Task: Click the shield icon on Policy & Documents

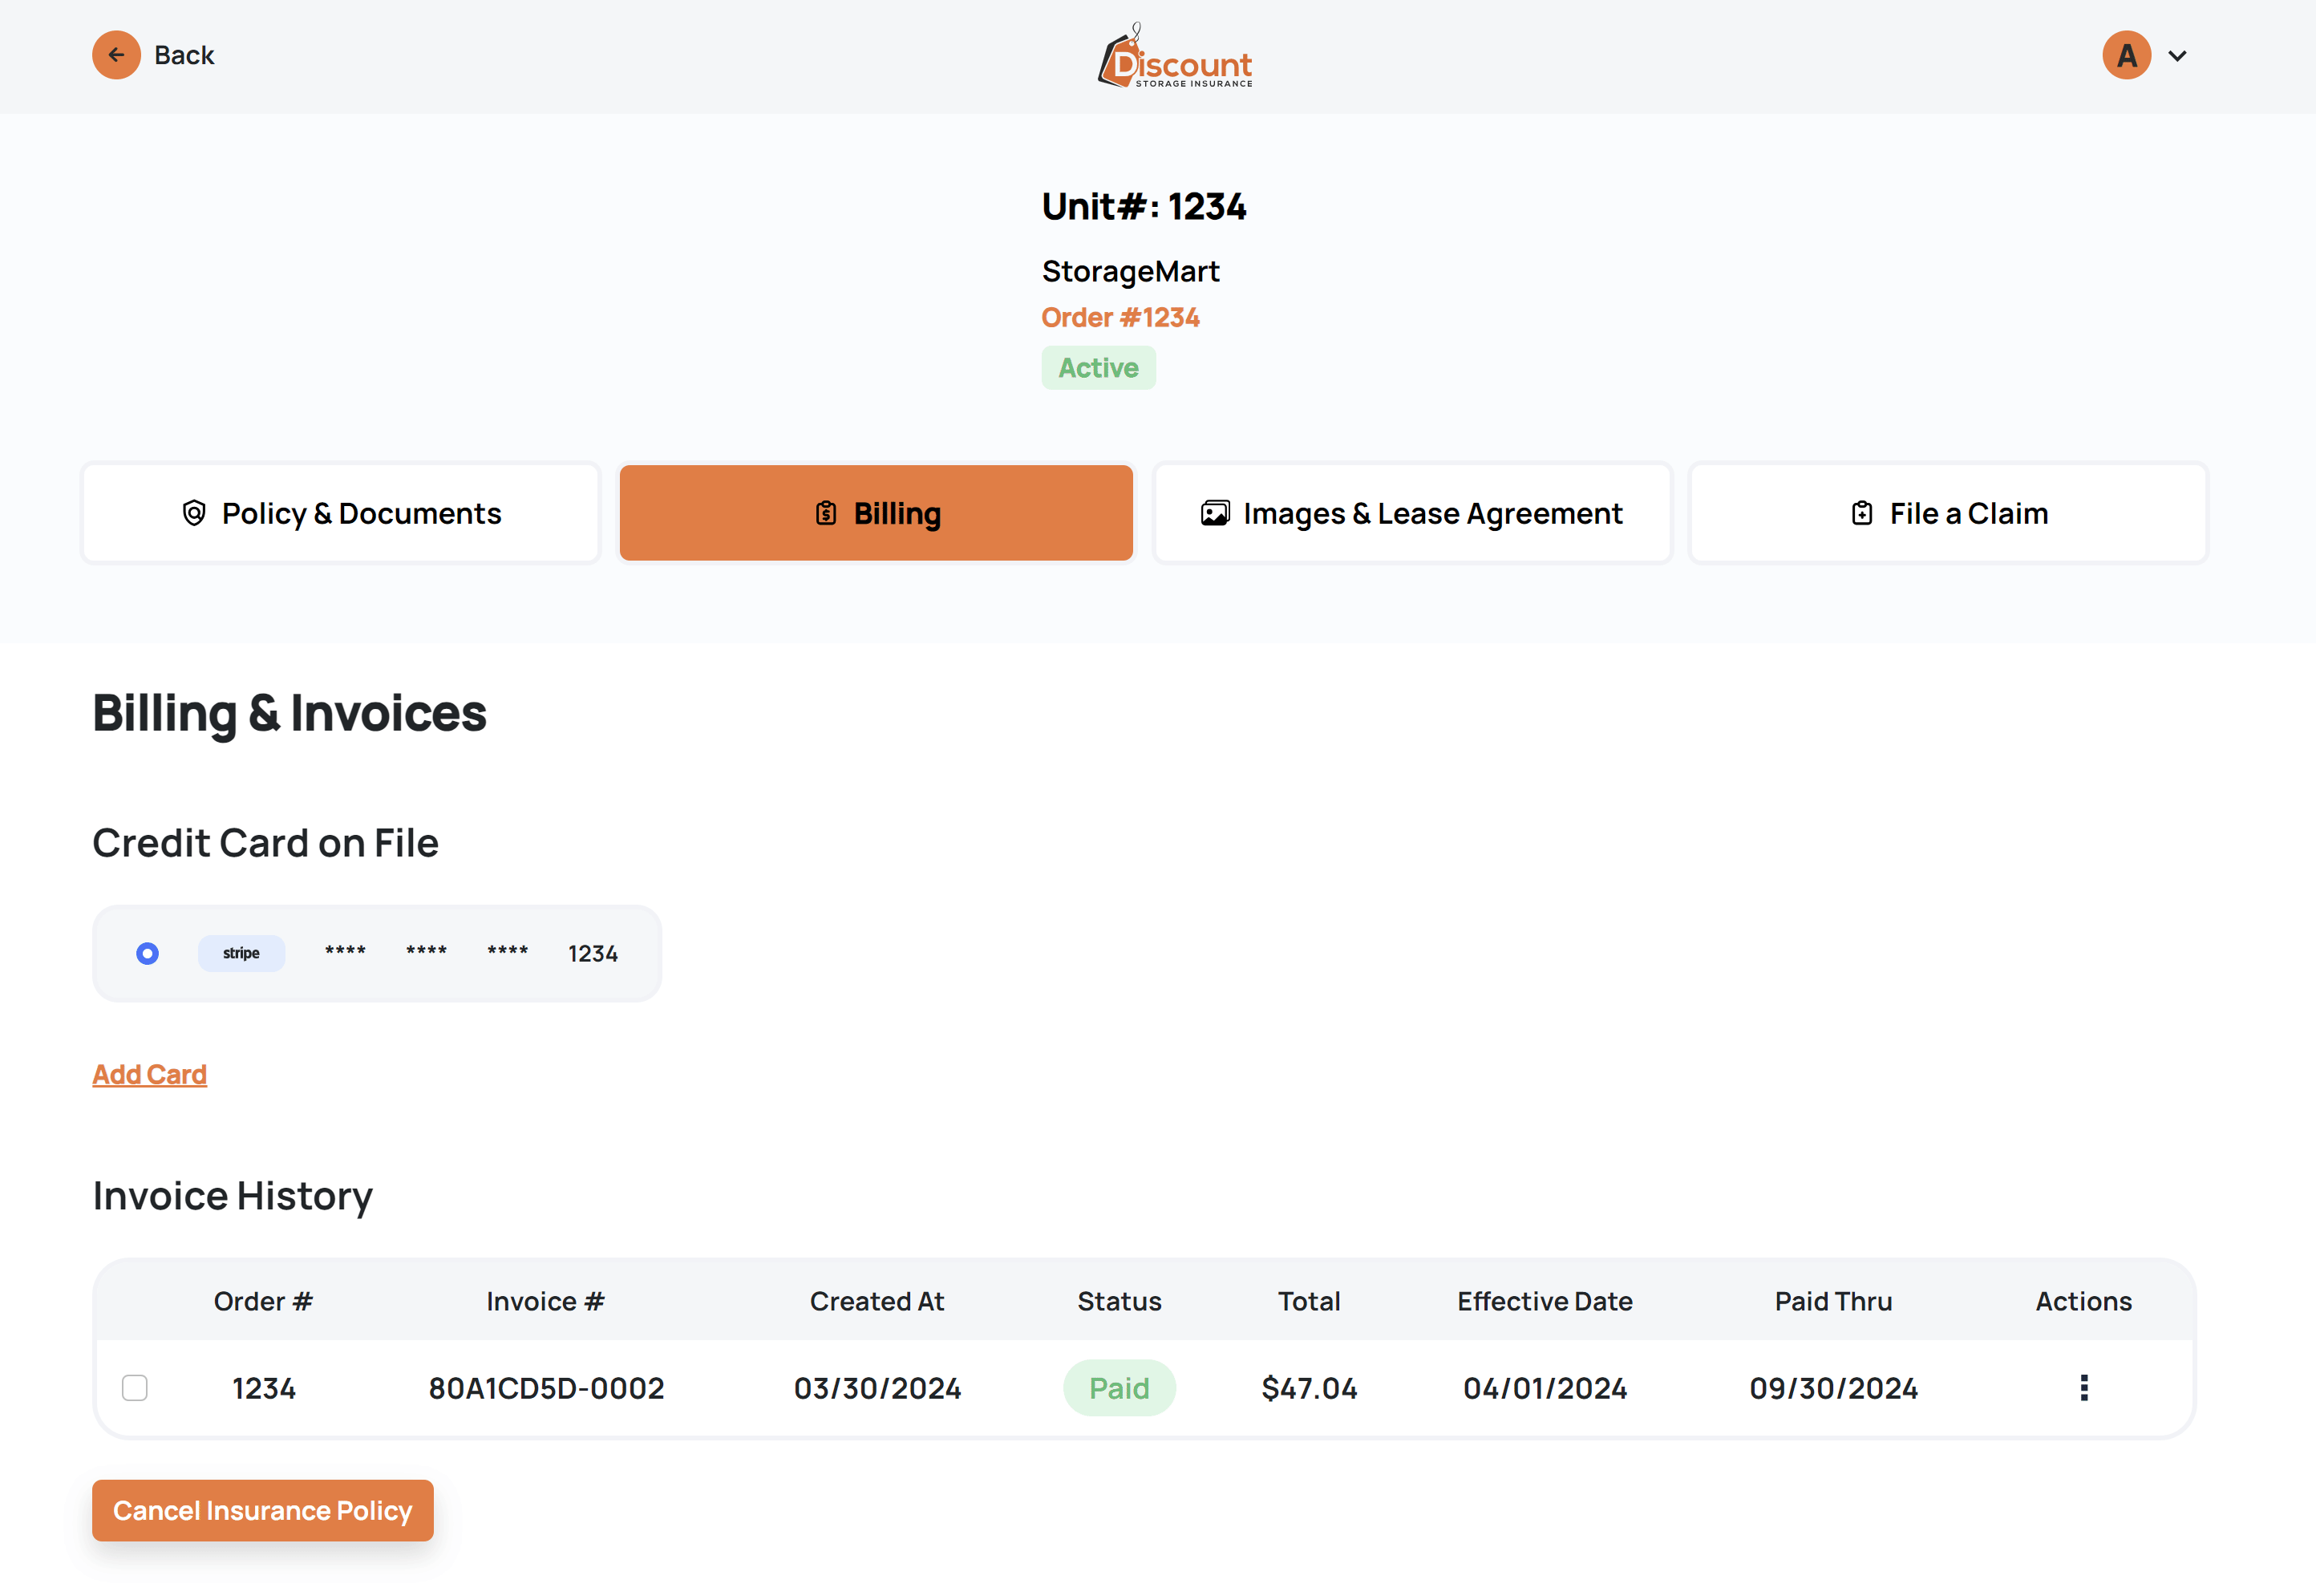Action: click(194, 513)
